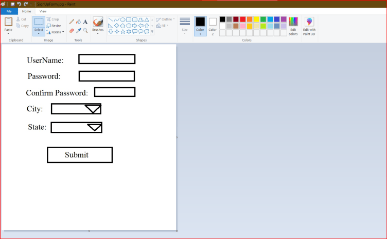Toggle the rectangular Select tool
Screen dimensions: 387x239
[39, 22]
